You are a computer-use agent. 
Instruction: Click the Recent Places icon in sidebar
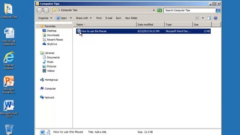[44, 39]
